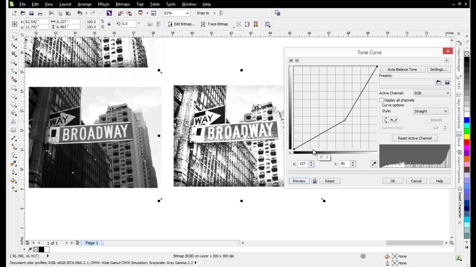
Task: Click the rotation angle field showing 0.0
Action: (129, 24)
